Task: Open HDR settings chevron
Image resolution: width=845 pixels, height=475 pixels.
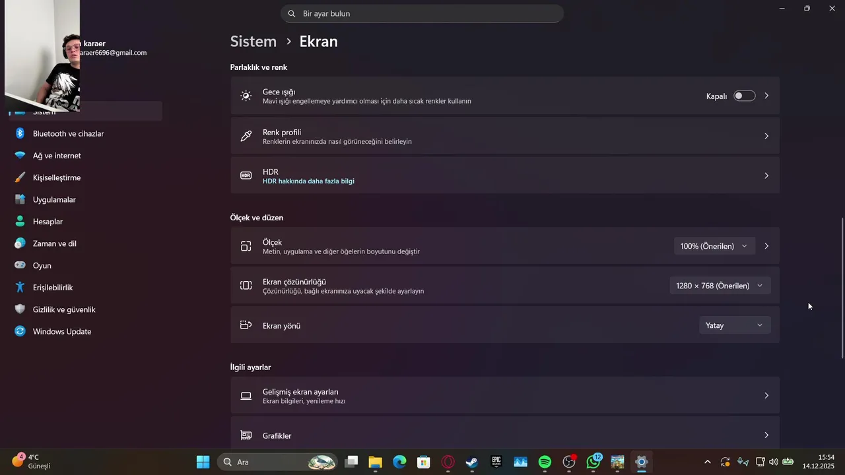Action: click(x=766, y=175)
